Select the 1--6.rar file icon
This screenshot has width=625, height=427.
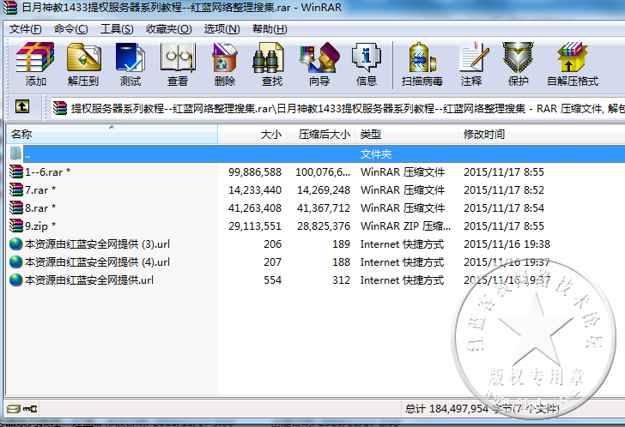[16, 171]
